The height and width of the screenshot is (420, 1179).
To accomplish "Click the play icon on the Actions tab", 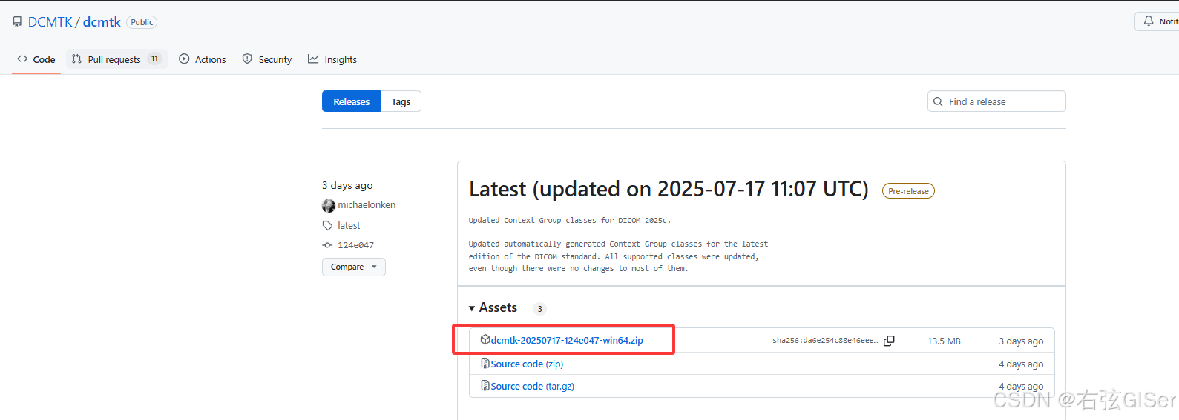I will (184, 59).
